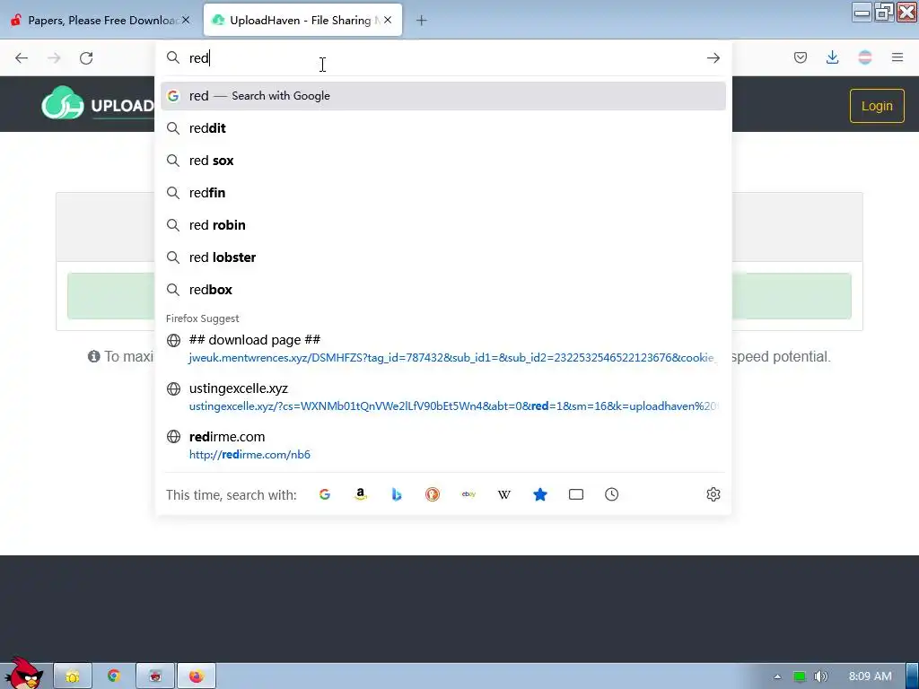
Task: Open the third taskbar app icon
Action: pyautogui.click(x=155, y=676)
